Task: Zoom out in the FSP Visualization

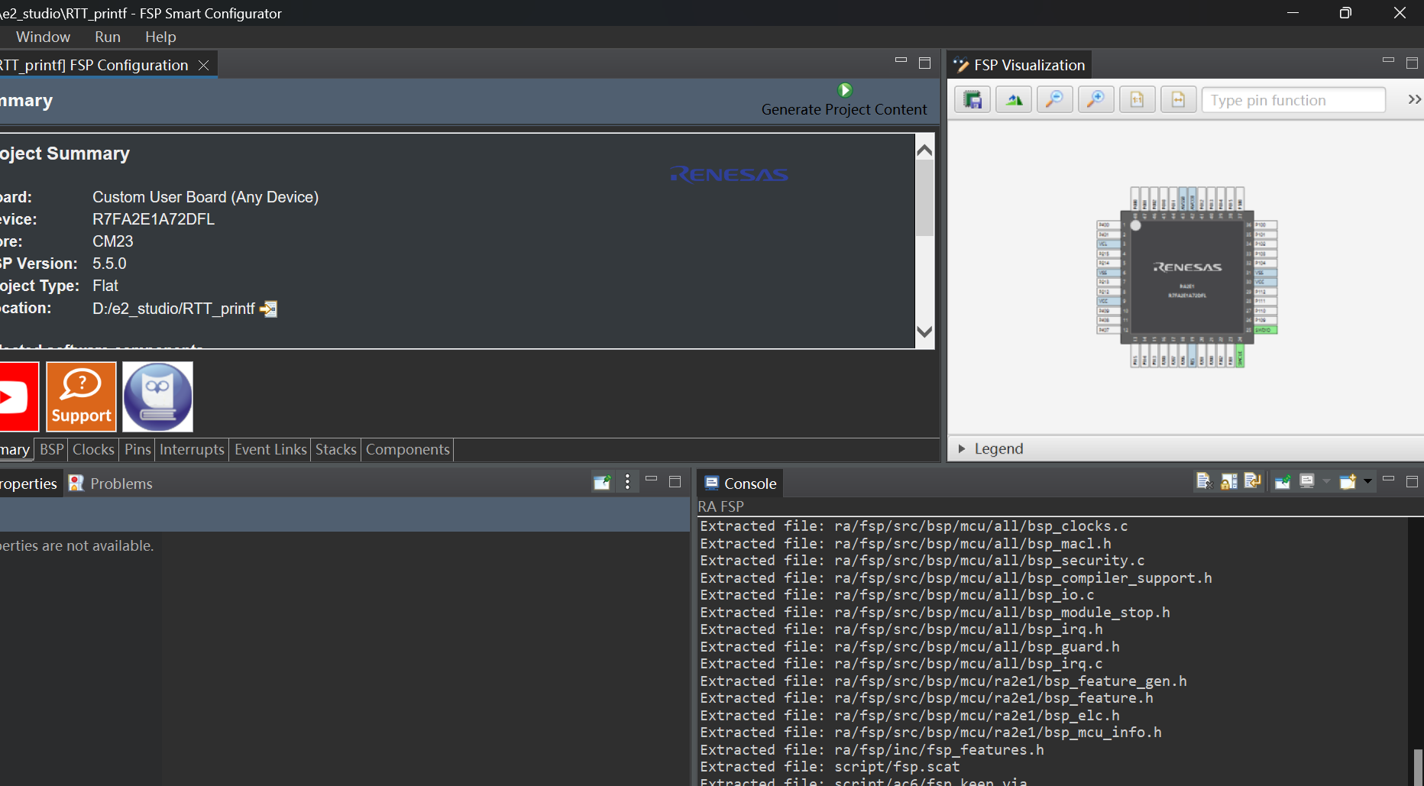Action: tap(1054, 100)
